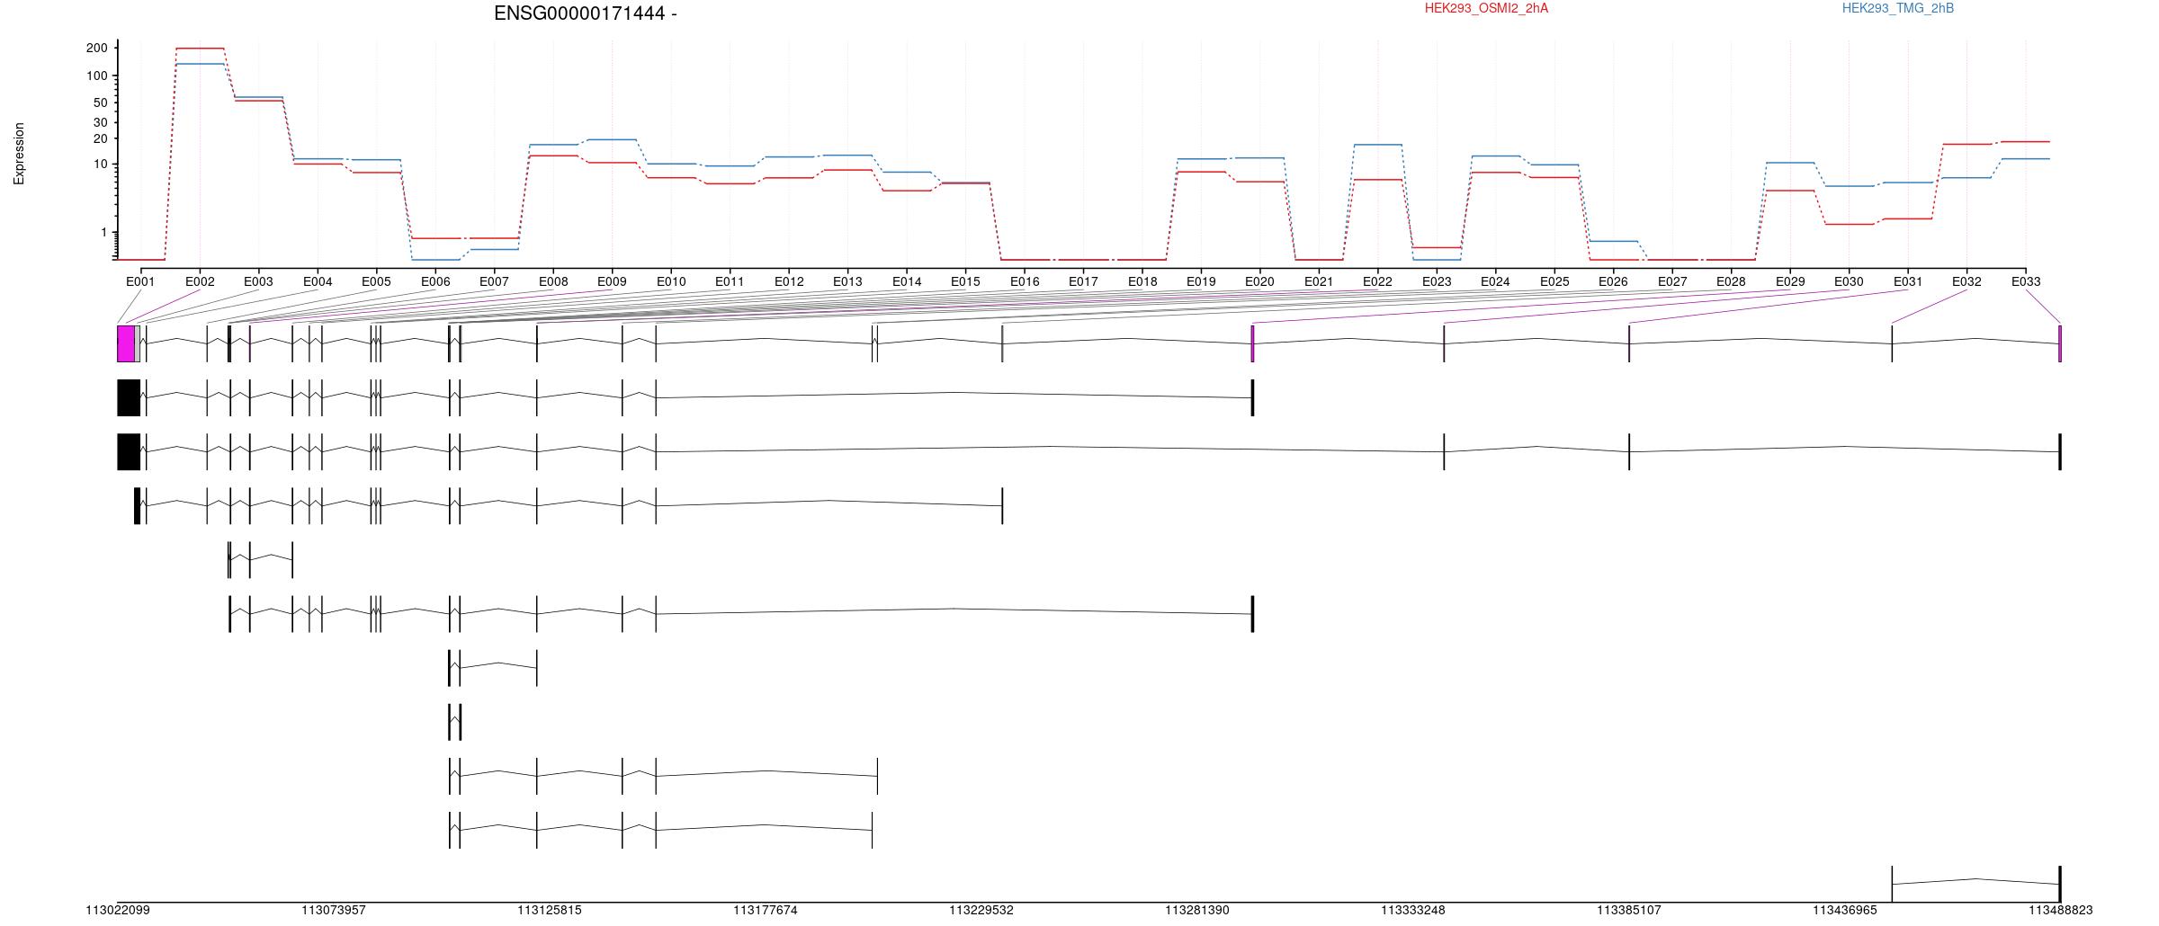The image size is (2159, 926).
Task: Click the E012 exon label
Action: (x=789, y=281)
